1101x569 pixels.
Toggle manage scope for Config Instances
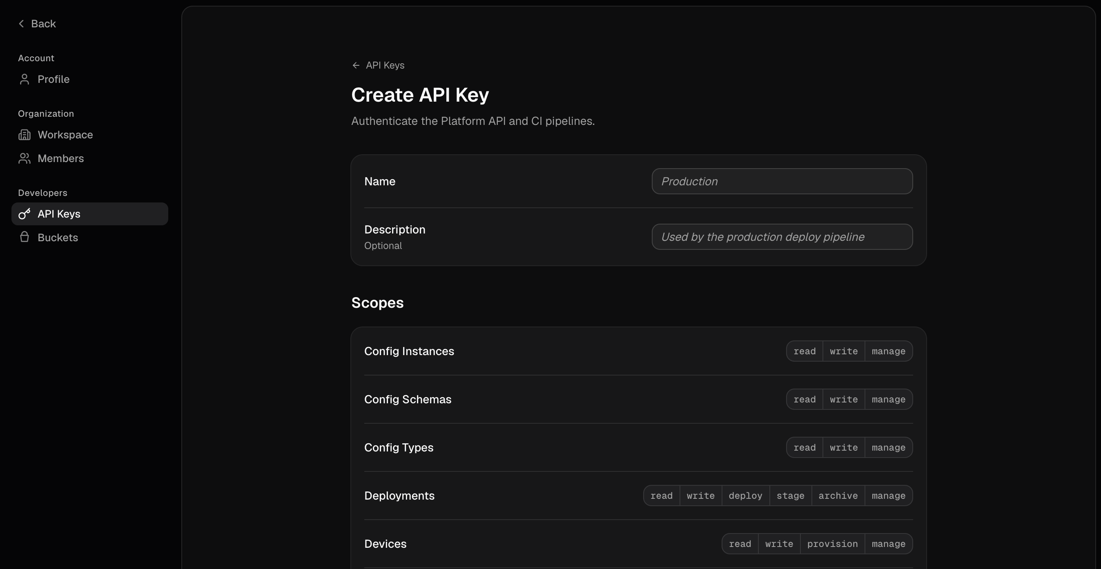click(x=889, y=351)
